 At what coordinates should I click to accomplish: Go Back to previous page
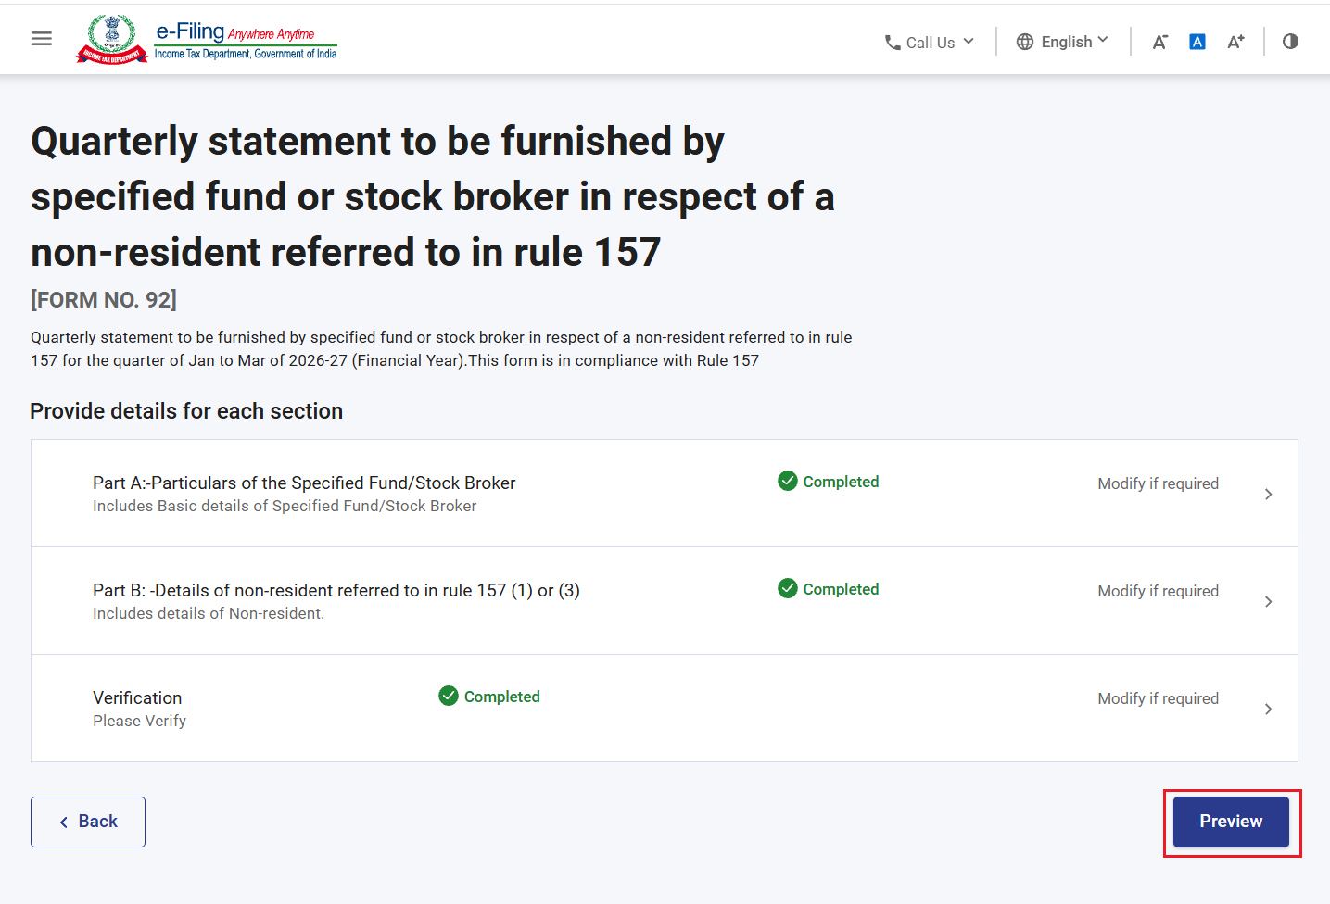pyautogui.click(x=88, y=822)
